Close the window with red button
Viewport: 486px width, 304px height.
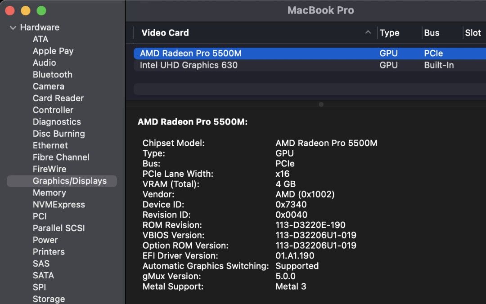10,10
